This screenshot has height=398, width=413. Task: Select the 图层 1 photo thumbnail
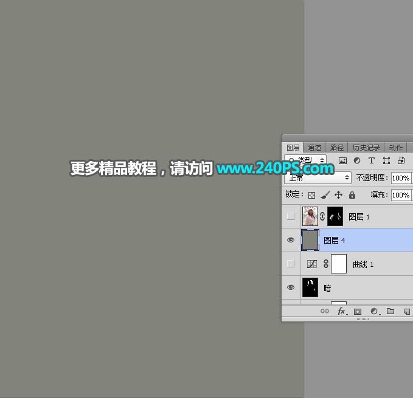(x=310, y=216)
